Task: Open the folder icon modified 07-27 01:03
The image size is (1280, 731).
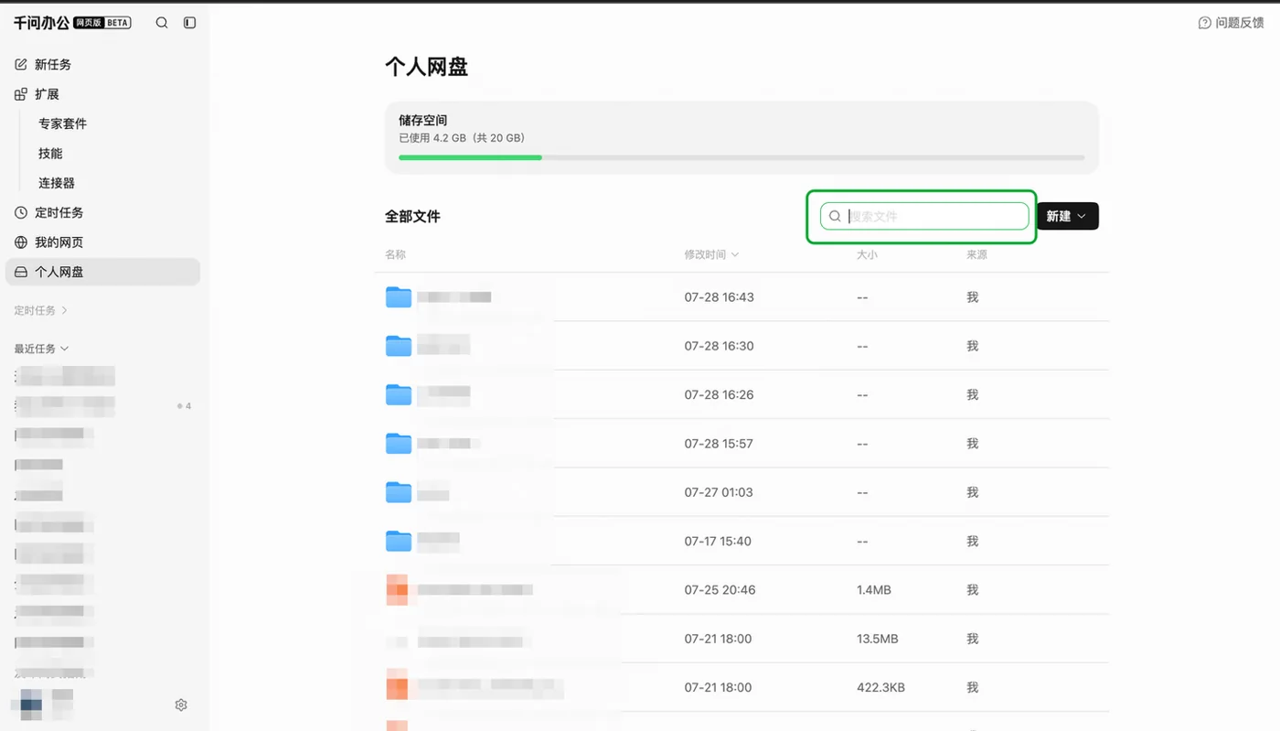Action: click(x=399, y=492)
